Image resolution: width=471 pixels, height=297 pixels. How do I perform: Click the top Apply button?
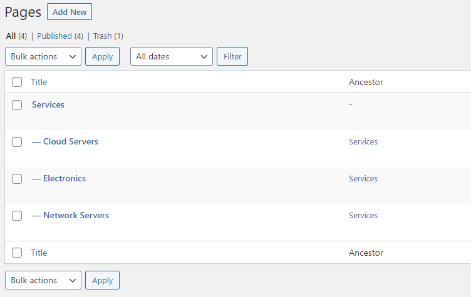103,56
